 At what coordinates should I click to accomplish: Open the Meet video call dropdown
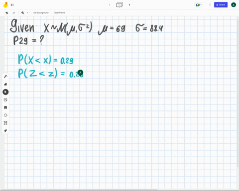[x=198, y=5]
